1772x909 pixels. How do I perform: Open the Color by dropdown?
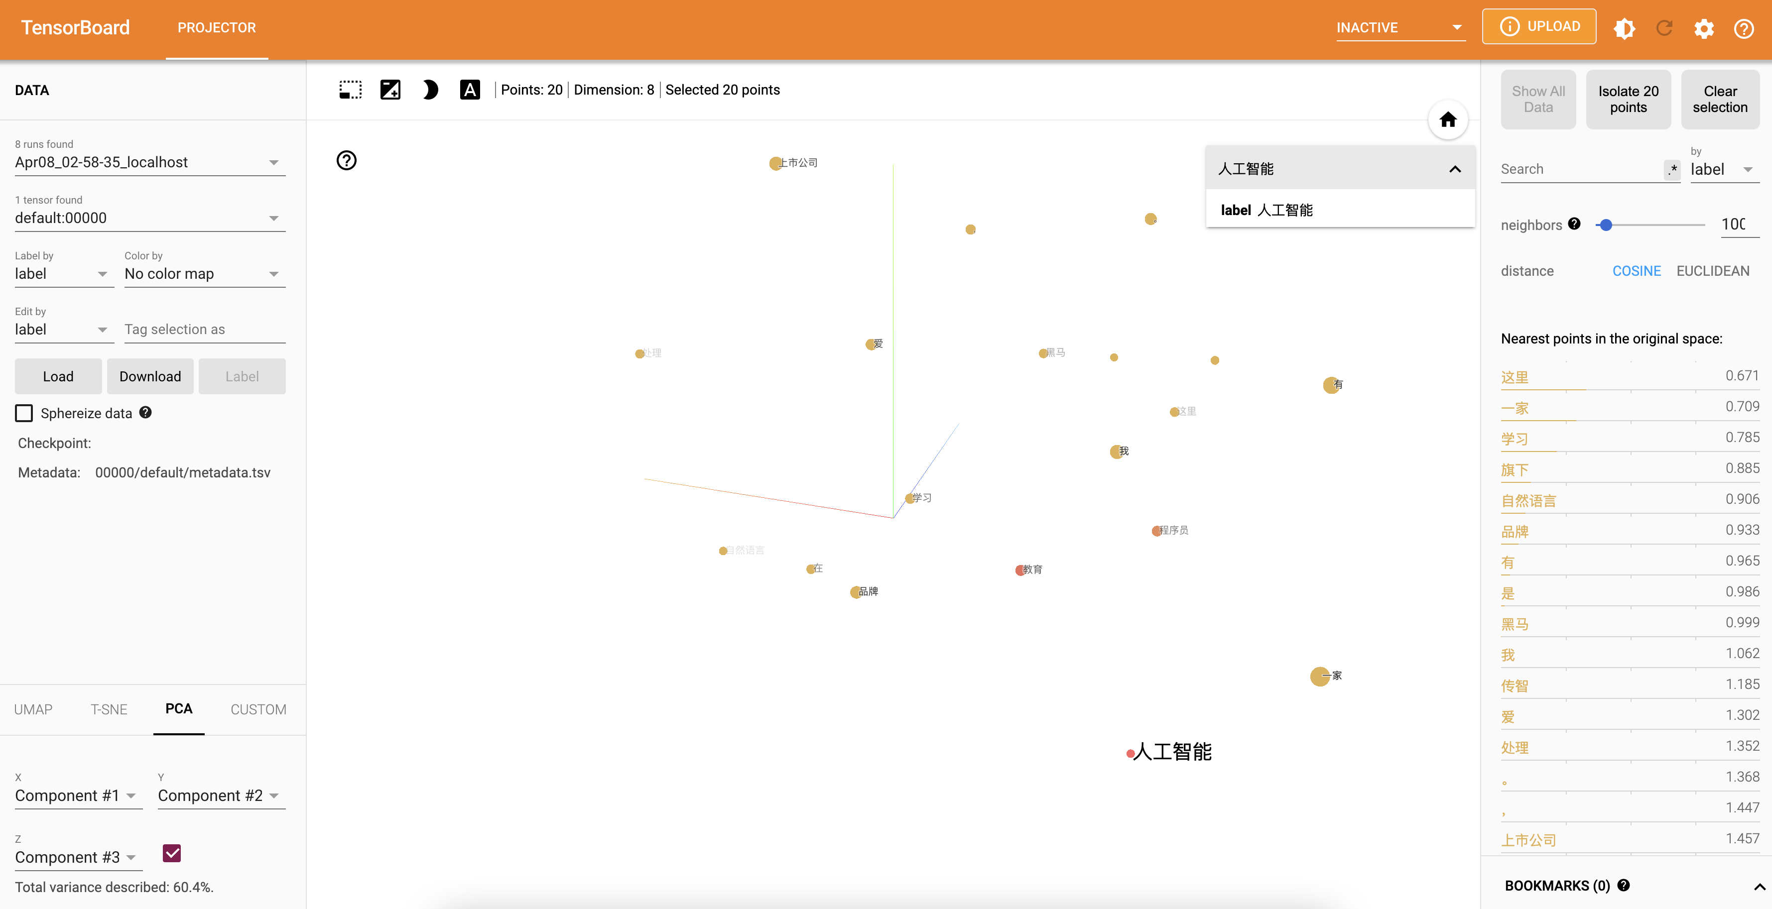click(x=204, y=274)
